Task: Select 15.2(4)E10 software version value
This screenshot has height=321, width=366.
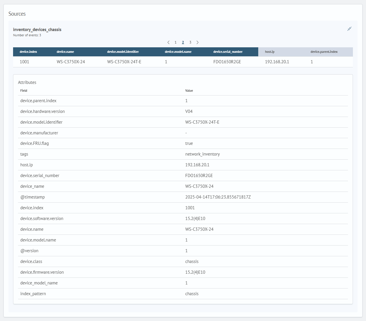Action: [x=195, y=219]
